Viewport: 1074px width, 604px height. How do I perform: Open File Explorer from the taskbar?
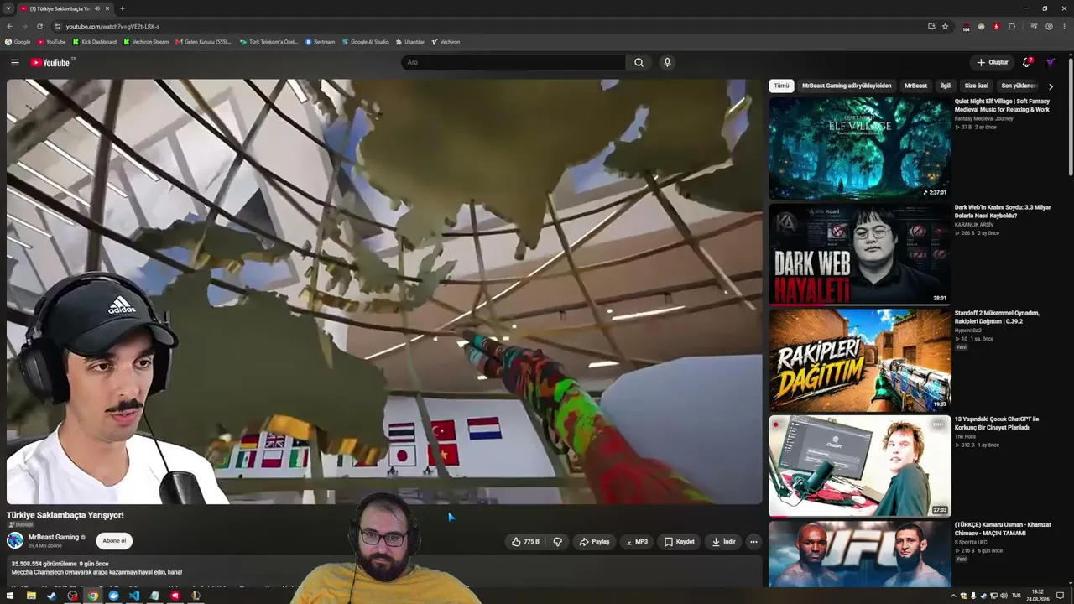pyautogui.click(x=31, y=596)
